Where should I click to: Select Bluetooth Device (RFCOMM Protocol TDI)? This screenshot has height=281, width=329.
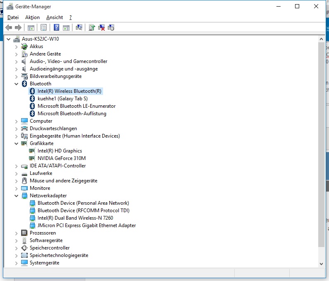point(84,211)
